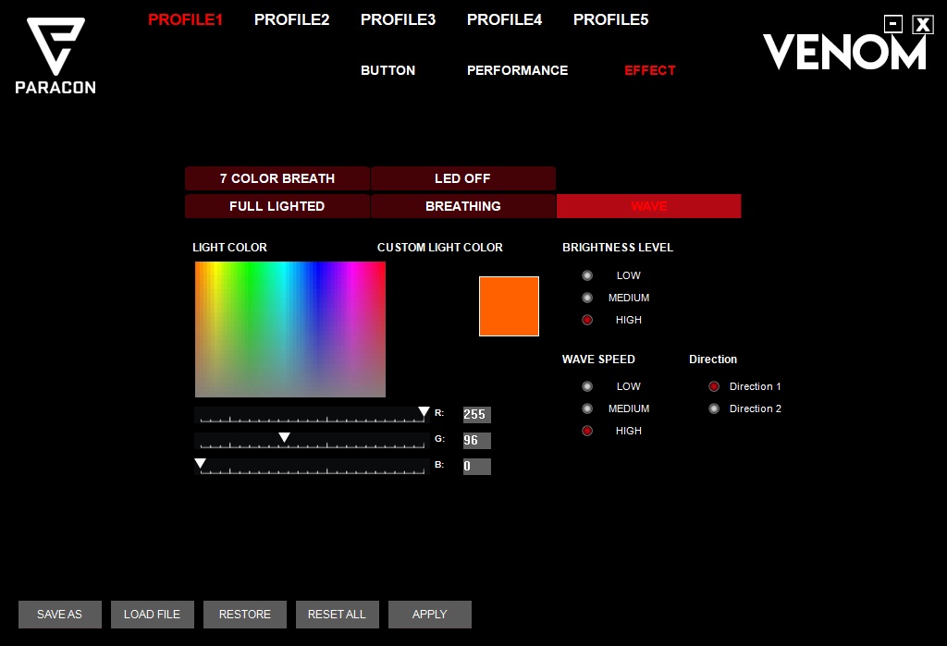Switch to PROFILE3
The width and height of the screenshot is (947, 646).
[x=398, y=20]
